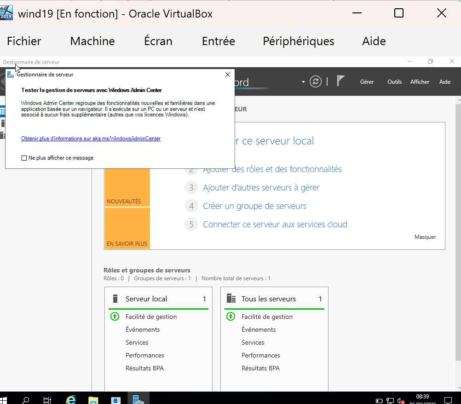Open the Entrée menu

coord(219,41)
